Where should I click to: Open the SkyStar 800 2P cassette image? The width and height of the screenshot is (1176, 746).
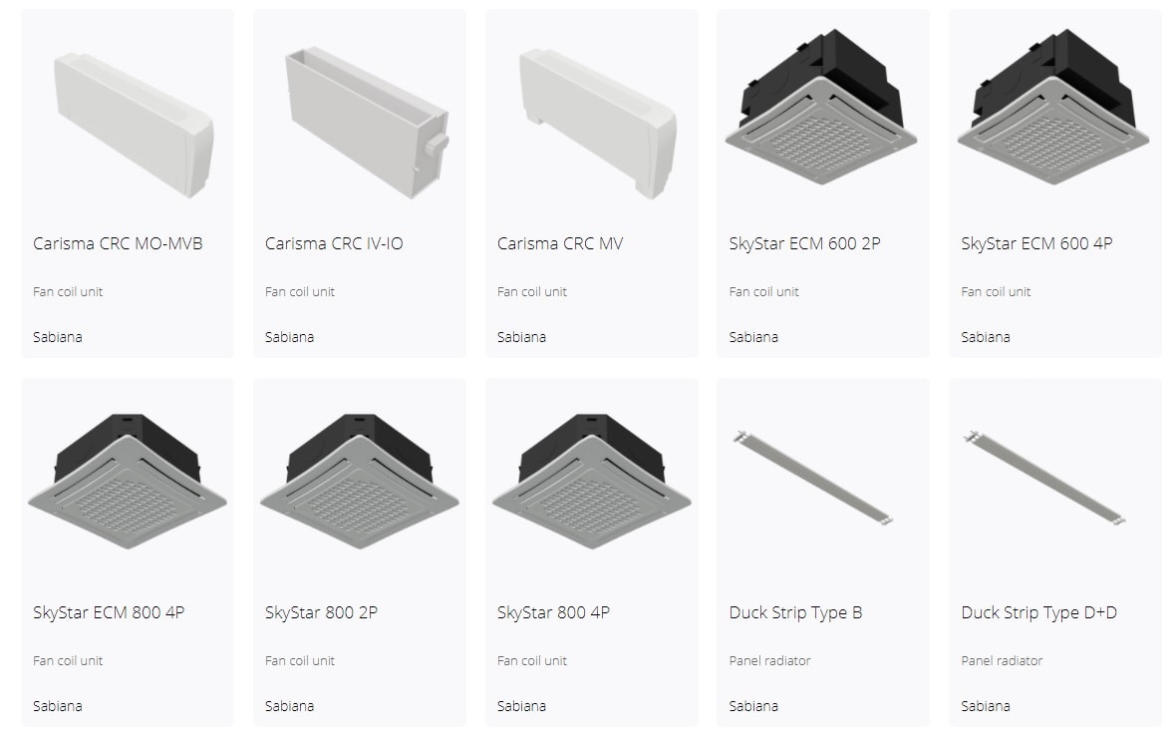pos(359,481)
